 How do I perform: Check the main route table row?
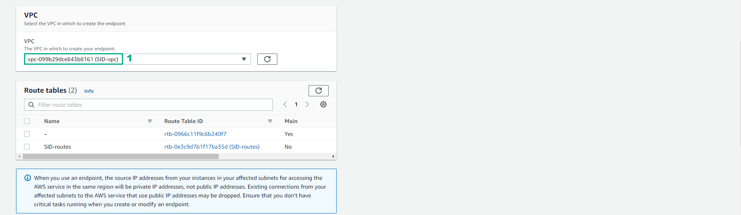pos(27,134)
